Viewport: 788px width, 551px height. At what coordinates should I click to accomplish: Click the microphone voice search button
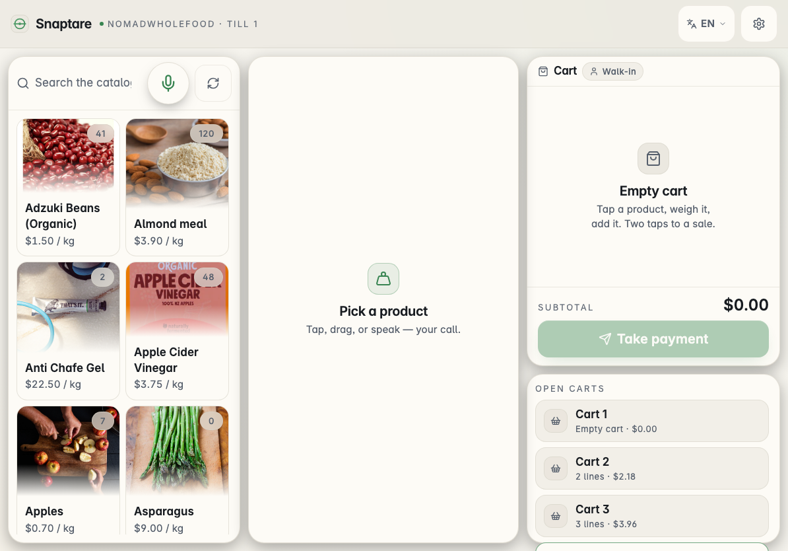coord(168,83)
